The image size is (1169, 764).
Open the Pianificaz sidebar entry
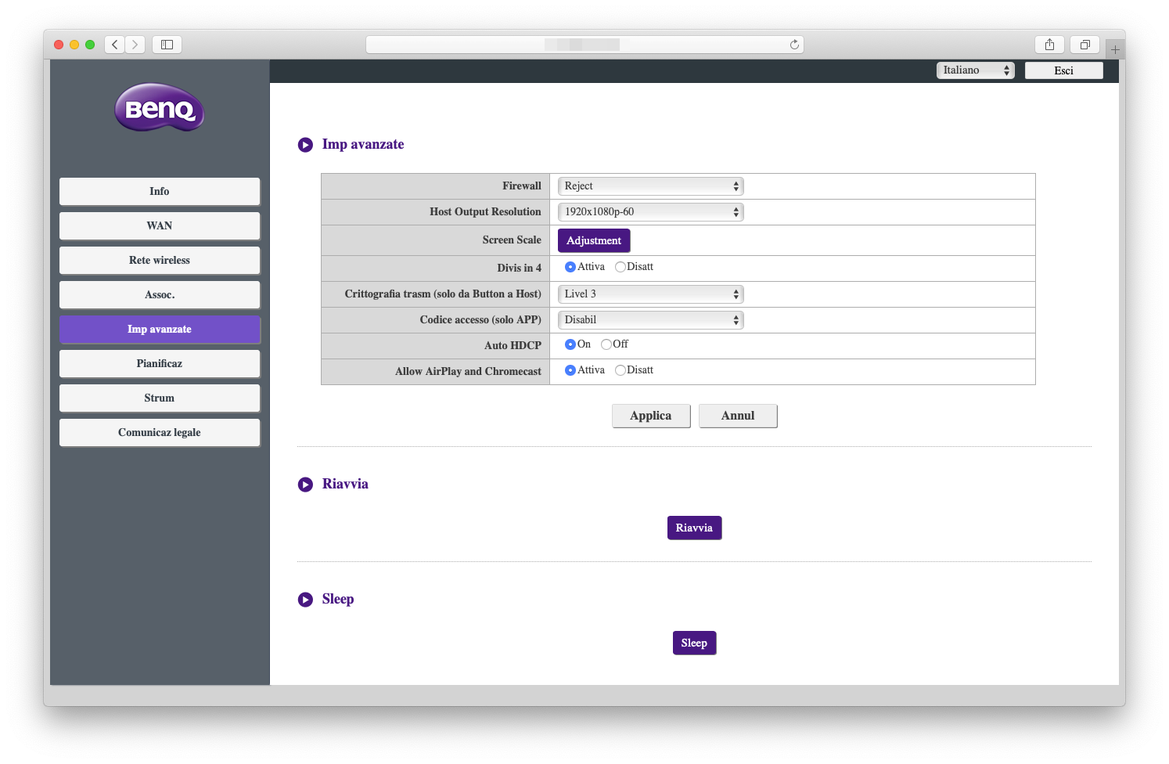click(x=159, y=363)
